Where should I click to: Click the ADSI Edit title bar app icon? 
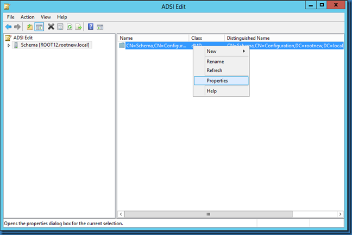pyautogui.click(x=7, y=7)
